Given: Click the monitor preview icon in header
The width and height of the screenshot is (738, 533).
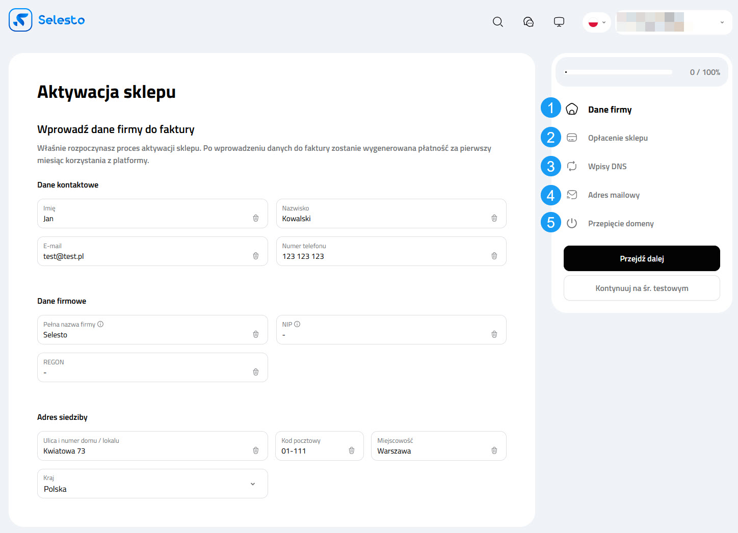Looking at the screenshot, I should tap(559, 22).
